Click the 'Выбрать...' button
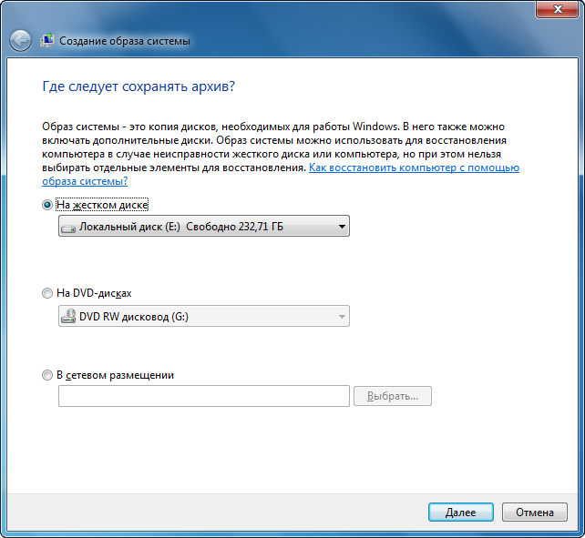Viewport: 585px width, 538px height. click(x=393, y=396)
